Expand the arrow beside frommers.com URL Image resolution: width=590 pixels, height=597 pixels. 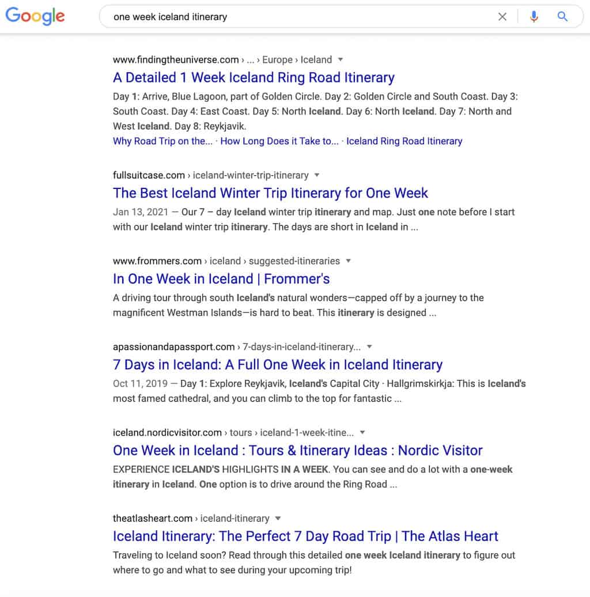click(348, 261)
